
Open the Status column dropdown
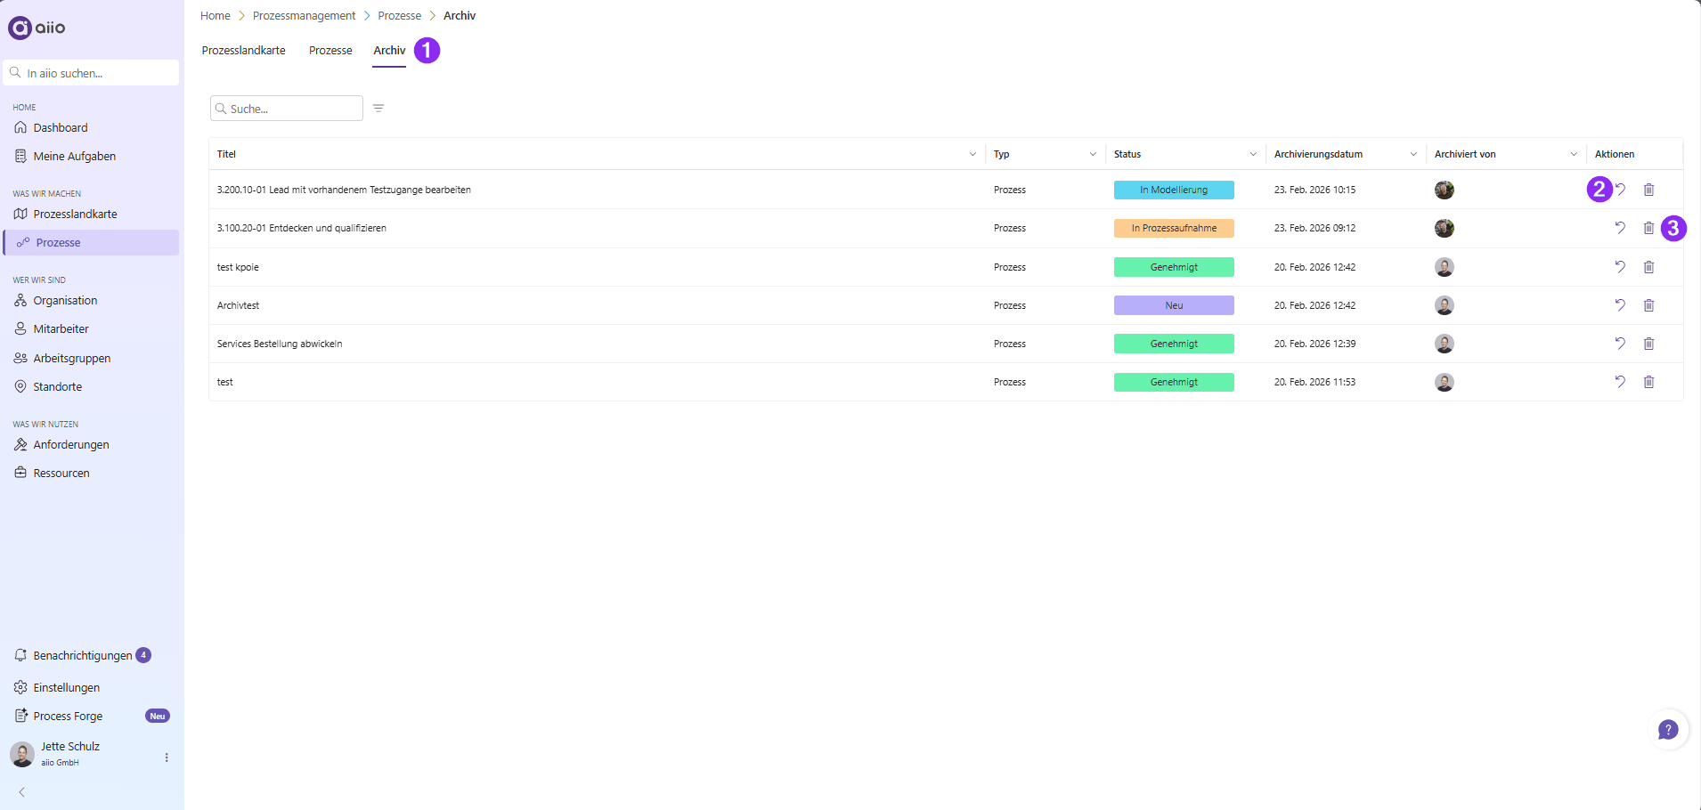(x=1253, y=154)
